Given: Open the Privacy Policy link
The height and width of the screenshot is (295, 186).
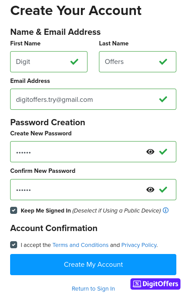Looking at the screenshot, I should pyautogui.click(x=139, y=245).
